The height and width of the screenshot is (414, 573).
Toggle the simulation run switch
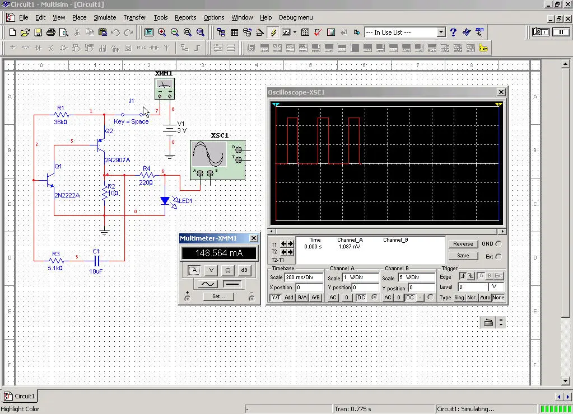pos(541,32)
